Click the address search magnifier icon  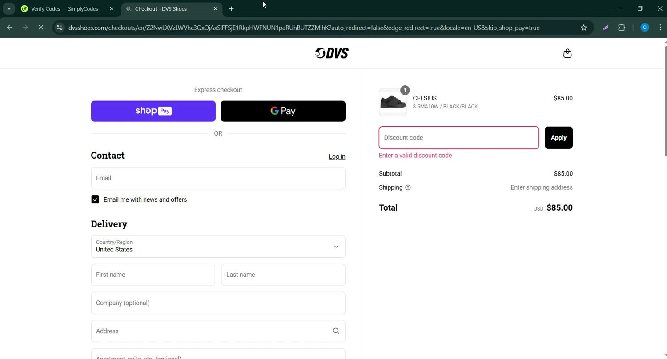pyautogui.click(x=336, y=331)
